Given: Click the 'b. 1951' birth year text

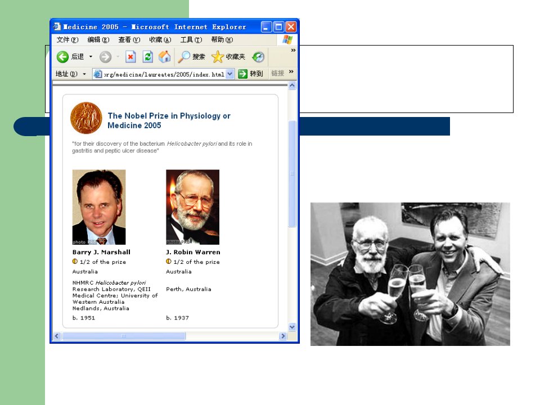Looking at the screenshot, I should point(84,318).
